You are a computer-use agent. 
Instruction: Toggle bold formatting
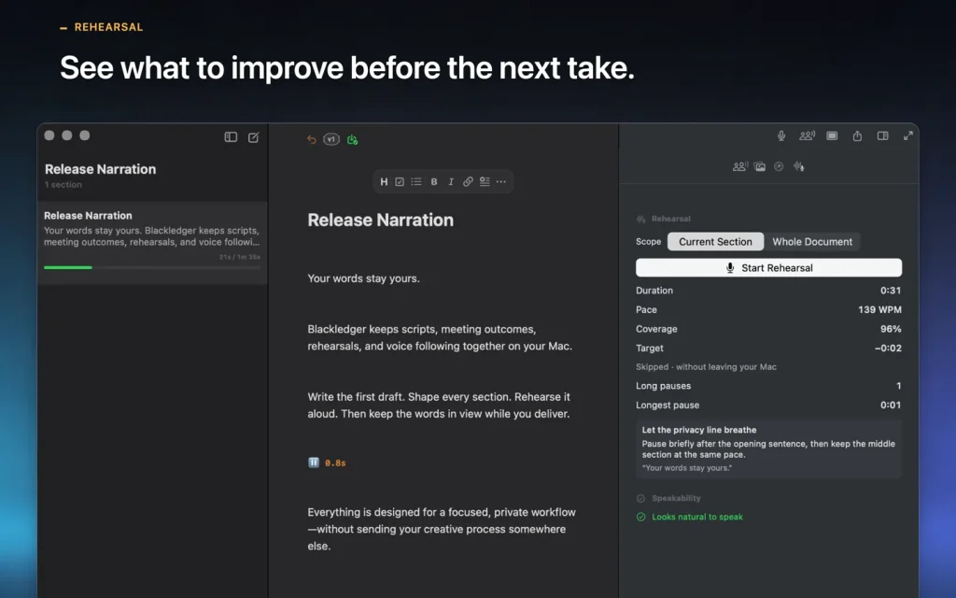click(x=434, y=182)
